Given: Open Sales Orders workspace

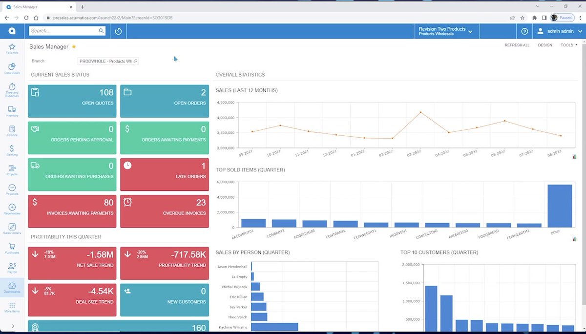Looking at the screenshot, I should tap(12, 229).
